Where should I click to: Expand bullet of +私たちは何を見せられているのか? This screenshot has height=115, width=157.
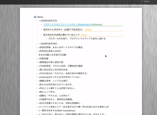pos(37,84)
